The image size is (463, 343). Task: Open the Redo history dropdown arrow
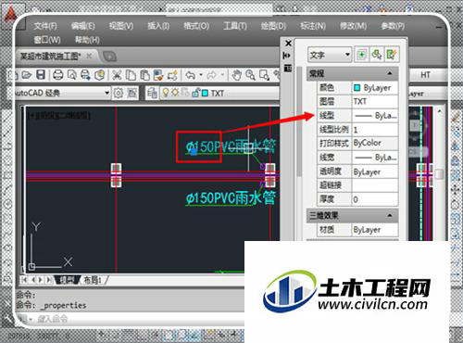[x=222, y=75]
